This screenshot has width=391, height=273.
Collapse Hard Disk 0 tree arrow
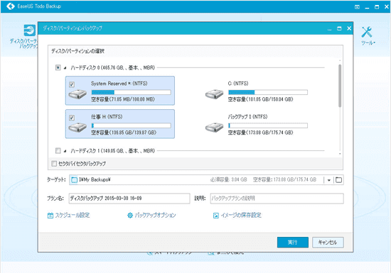(65, 67)
